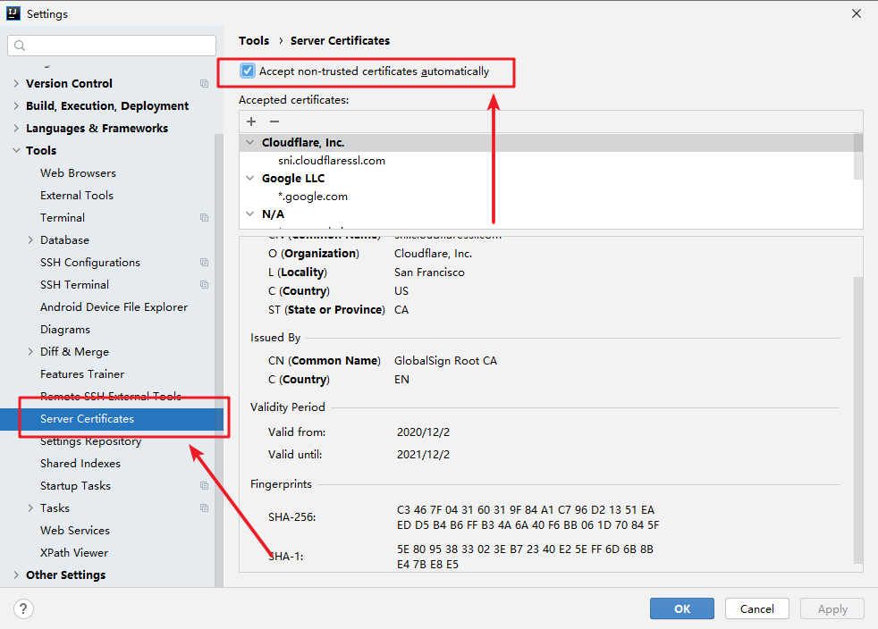The image size is (878, 629).
Task: Click project-level icon beside Startup Tasks
Action: point(205,486)
